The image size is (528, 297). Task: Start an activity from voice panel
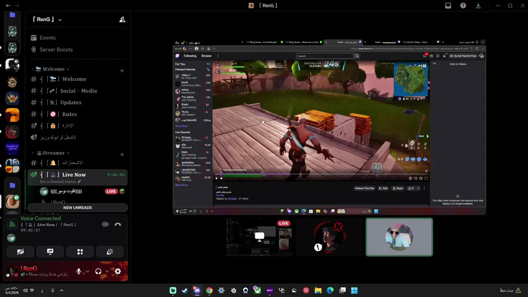pos(80,252)
